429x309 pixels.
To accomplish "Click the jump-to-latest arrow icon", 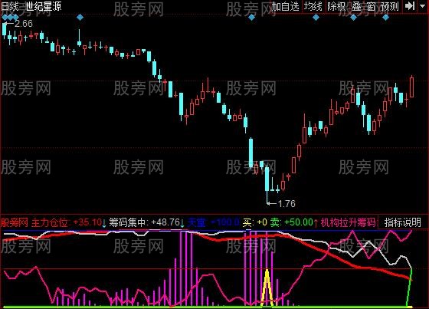I will [x=410, y=6].
